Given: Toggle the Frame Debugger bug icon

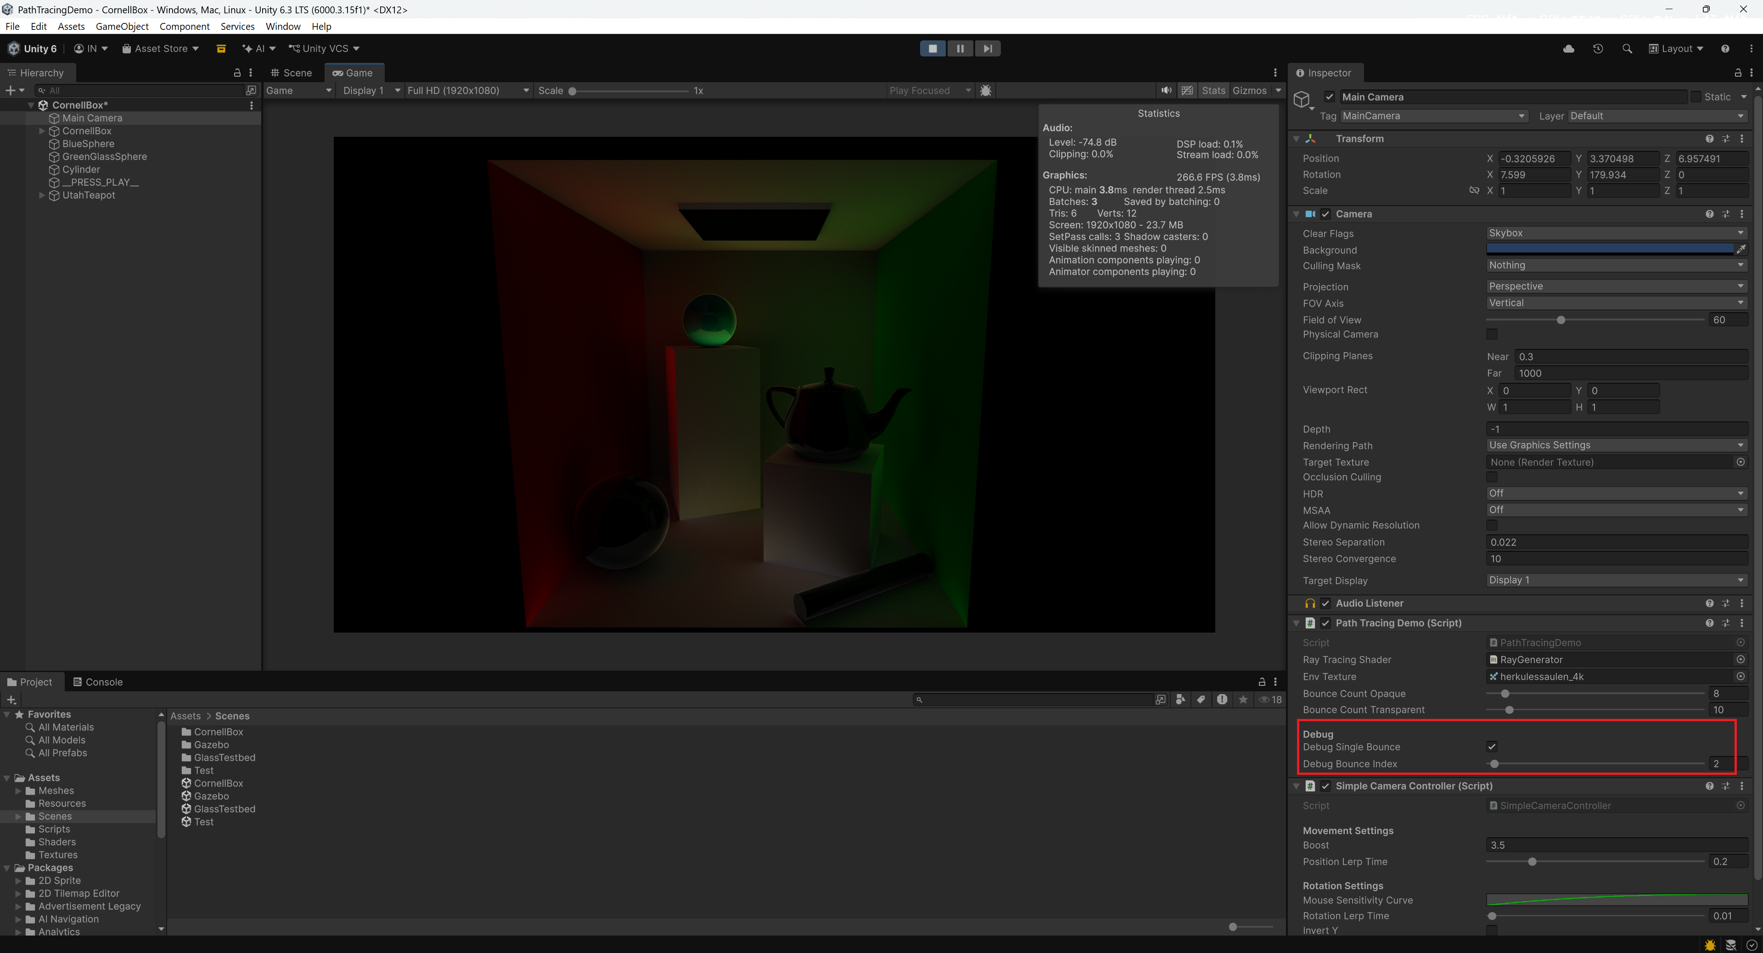Looking at the screenshot, I should click(x=986, y=90).
